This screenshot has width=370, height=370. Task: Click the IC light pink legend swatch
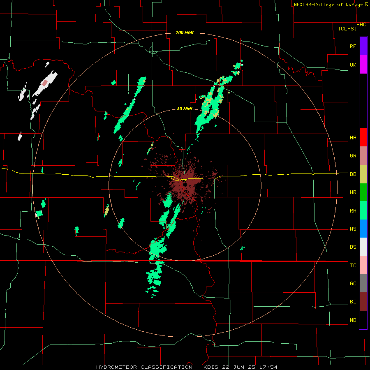(x=363, y=265)
